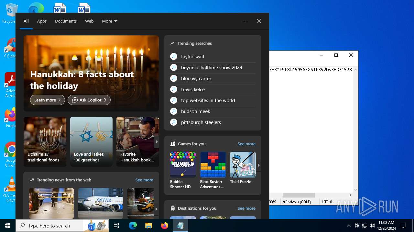The width and height of the screenshot is (414, 232).
Task: Open Love and latkes greetings card
Action: pyautogui.click(x=92, y=142)
